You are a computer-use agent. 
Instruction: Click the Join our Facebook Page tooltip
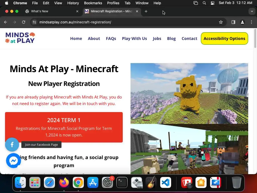pos(41,144)
